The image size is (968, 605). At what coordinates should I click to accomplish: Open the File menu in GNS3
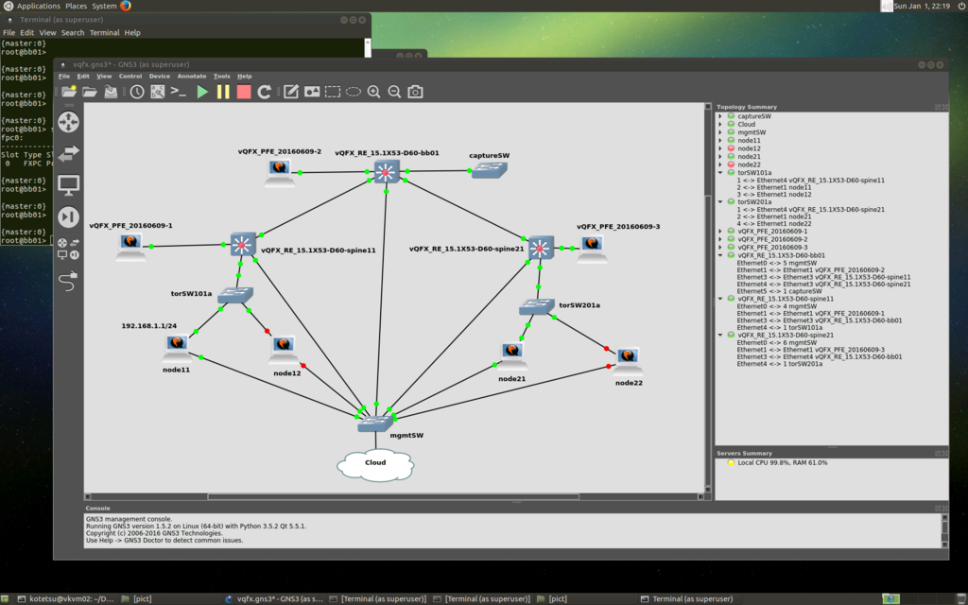point(64,76)
